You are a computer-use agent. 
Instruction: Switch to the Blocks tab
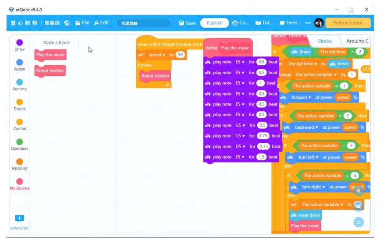(x=325, y=41)
